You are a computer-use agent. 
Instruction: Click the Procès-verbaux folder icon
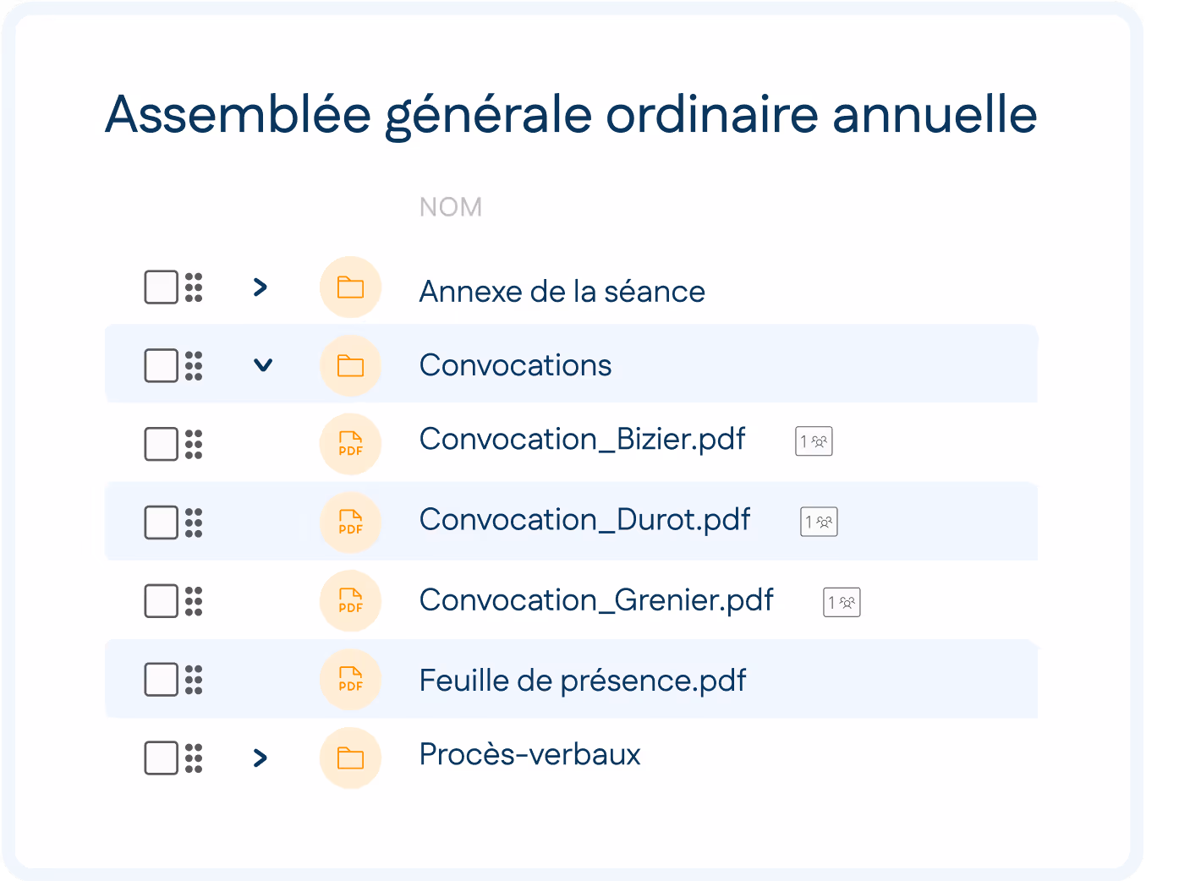pyautogui.click(x=350, y=758)
